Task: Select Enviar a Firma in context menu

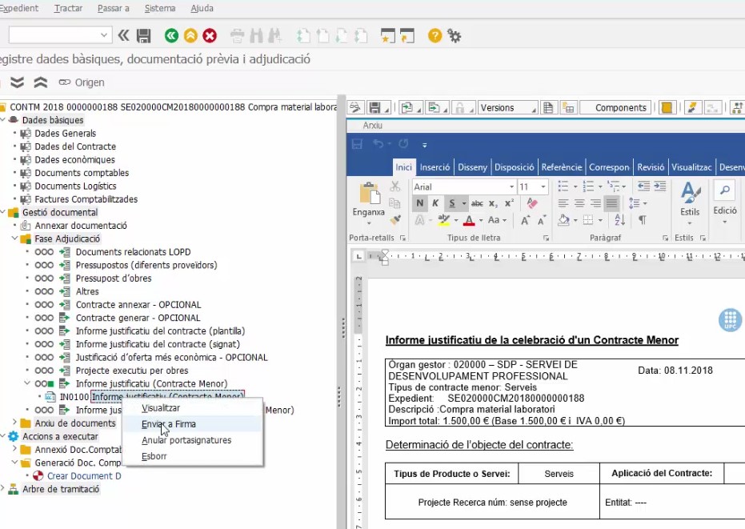Action: point(168,424)
